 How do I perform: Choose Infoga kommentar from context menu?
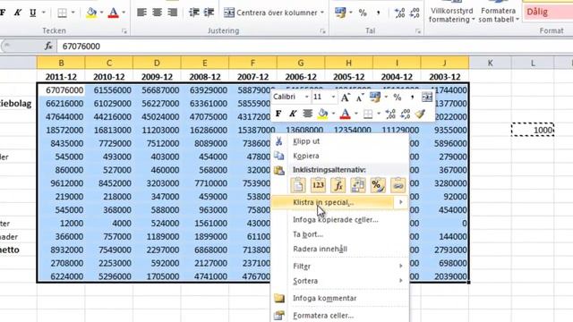point(340,298)
